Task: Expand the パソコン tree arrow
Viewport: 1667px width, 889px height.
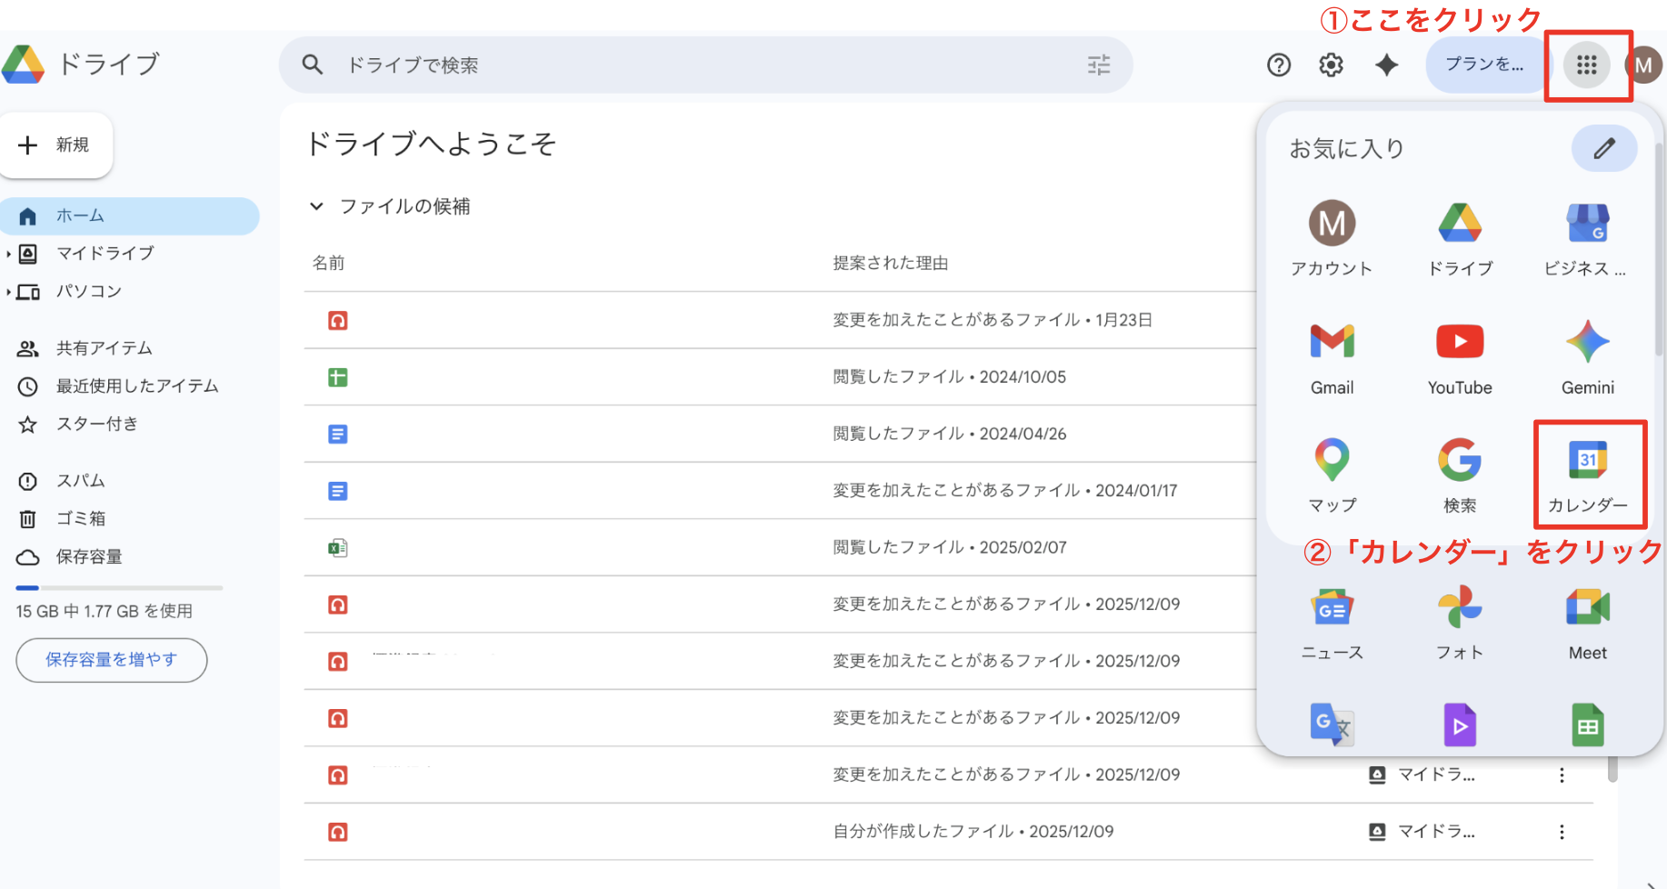Action: (x=8, y=292)
